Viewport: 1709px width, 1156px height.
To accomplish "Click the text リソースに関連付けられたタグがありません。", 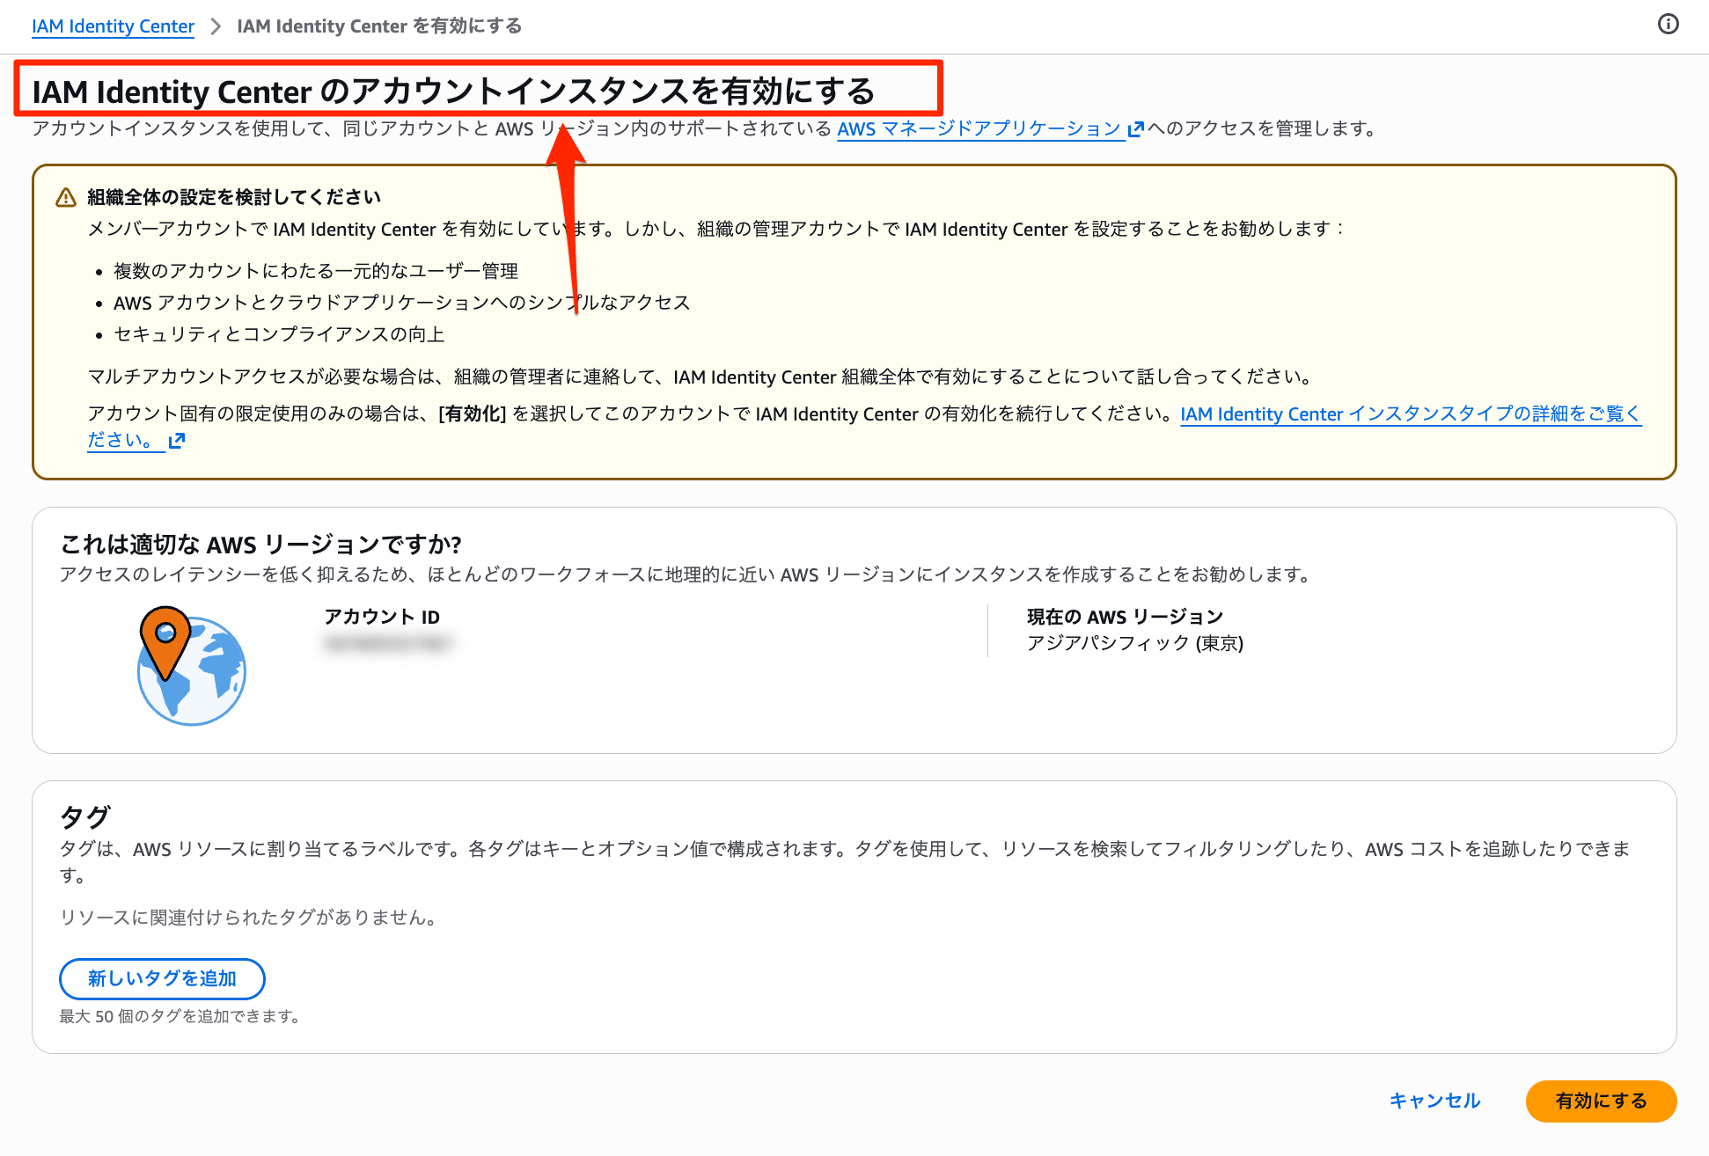I will click(250, 918).
